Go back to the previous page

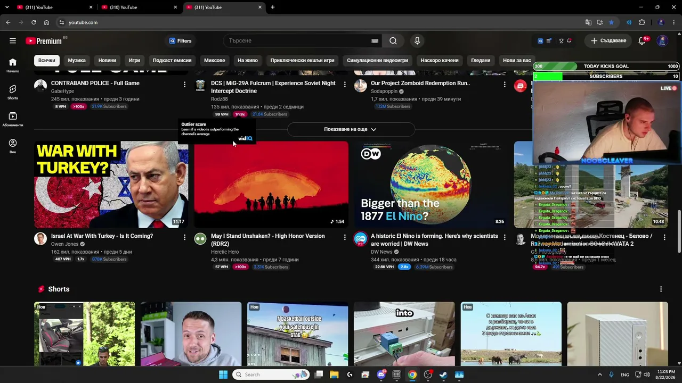click(x=8, y=22)
